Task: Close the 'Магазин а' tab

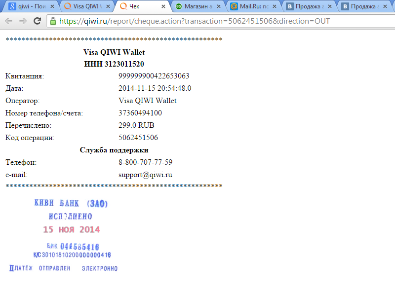Action: [x=219, y=6]
